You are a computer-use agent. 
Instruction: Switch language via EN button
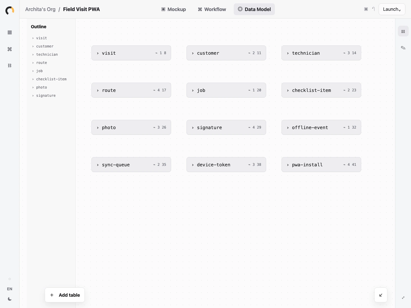10,289
